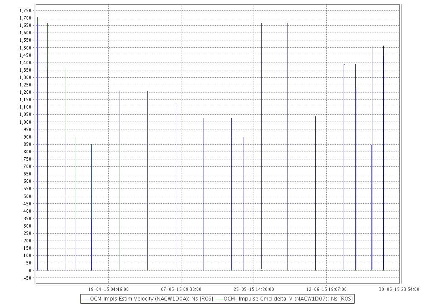The image size is (435, 304).
Task: Click the 1,750 y-axis label
Action: click(x=25, y=10)
